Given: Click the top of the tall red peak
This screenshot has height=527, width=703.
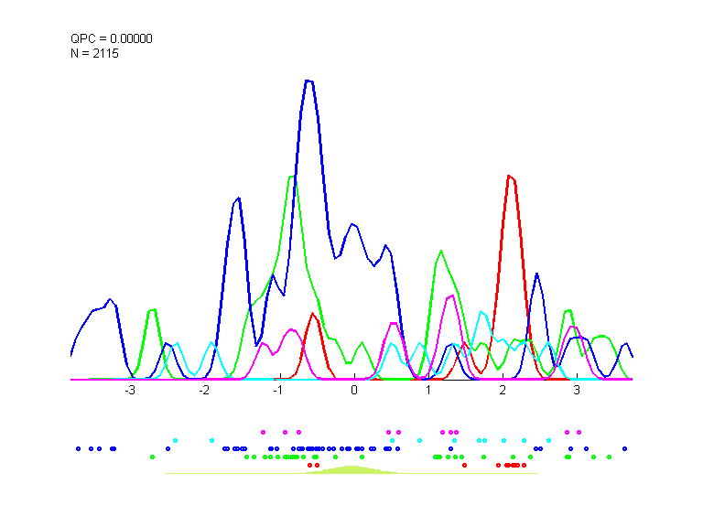Looking at the screenshot, I should point(511,176).
